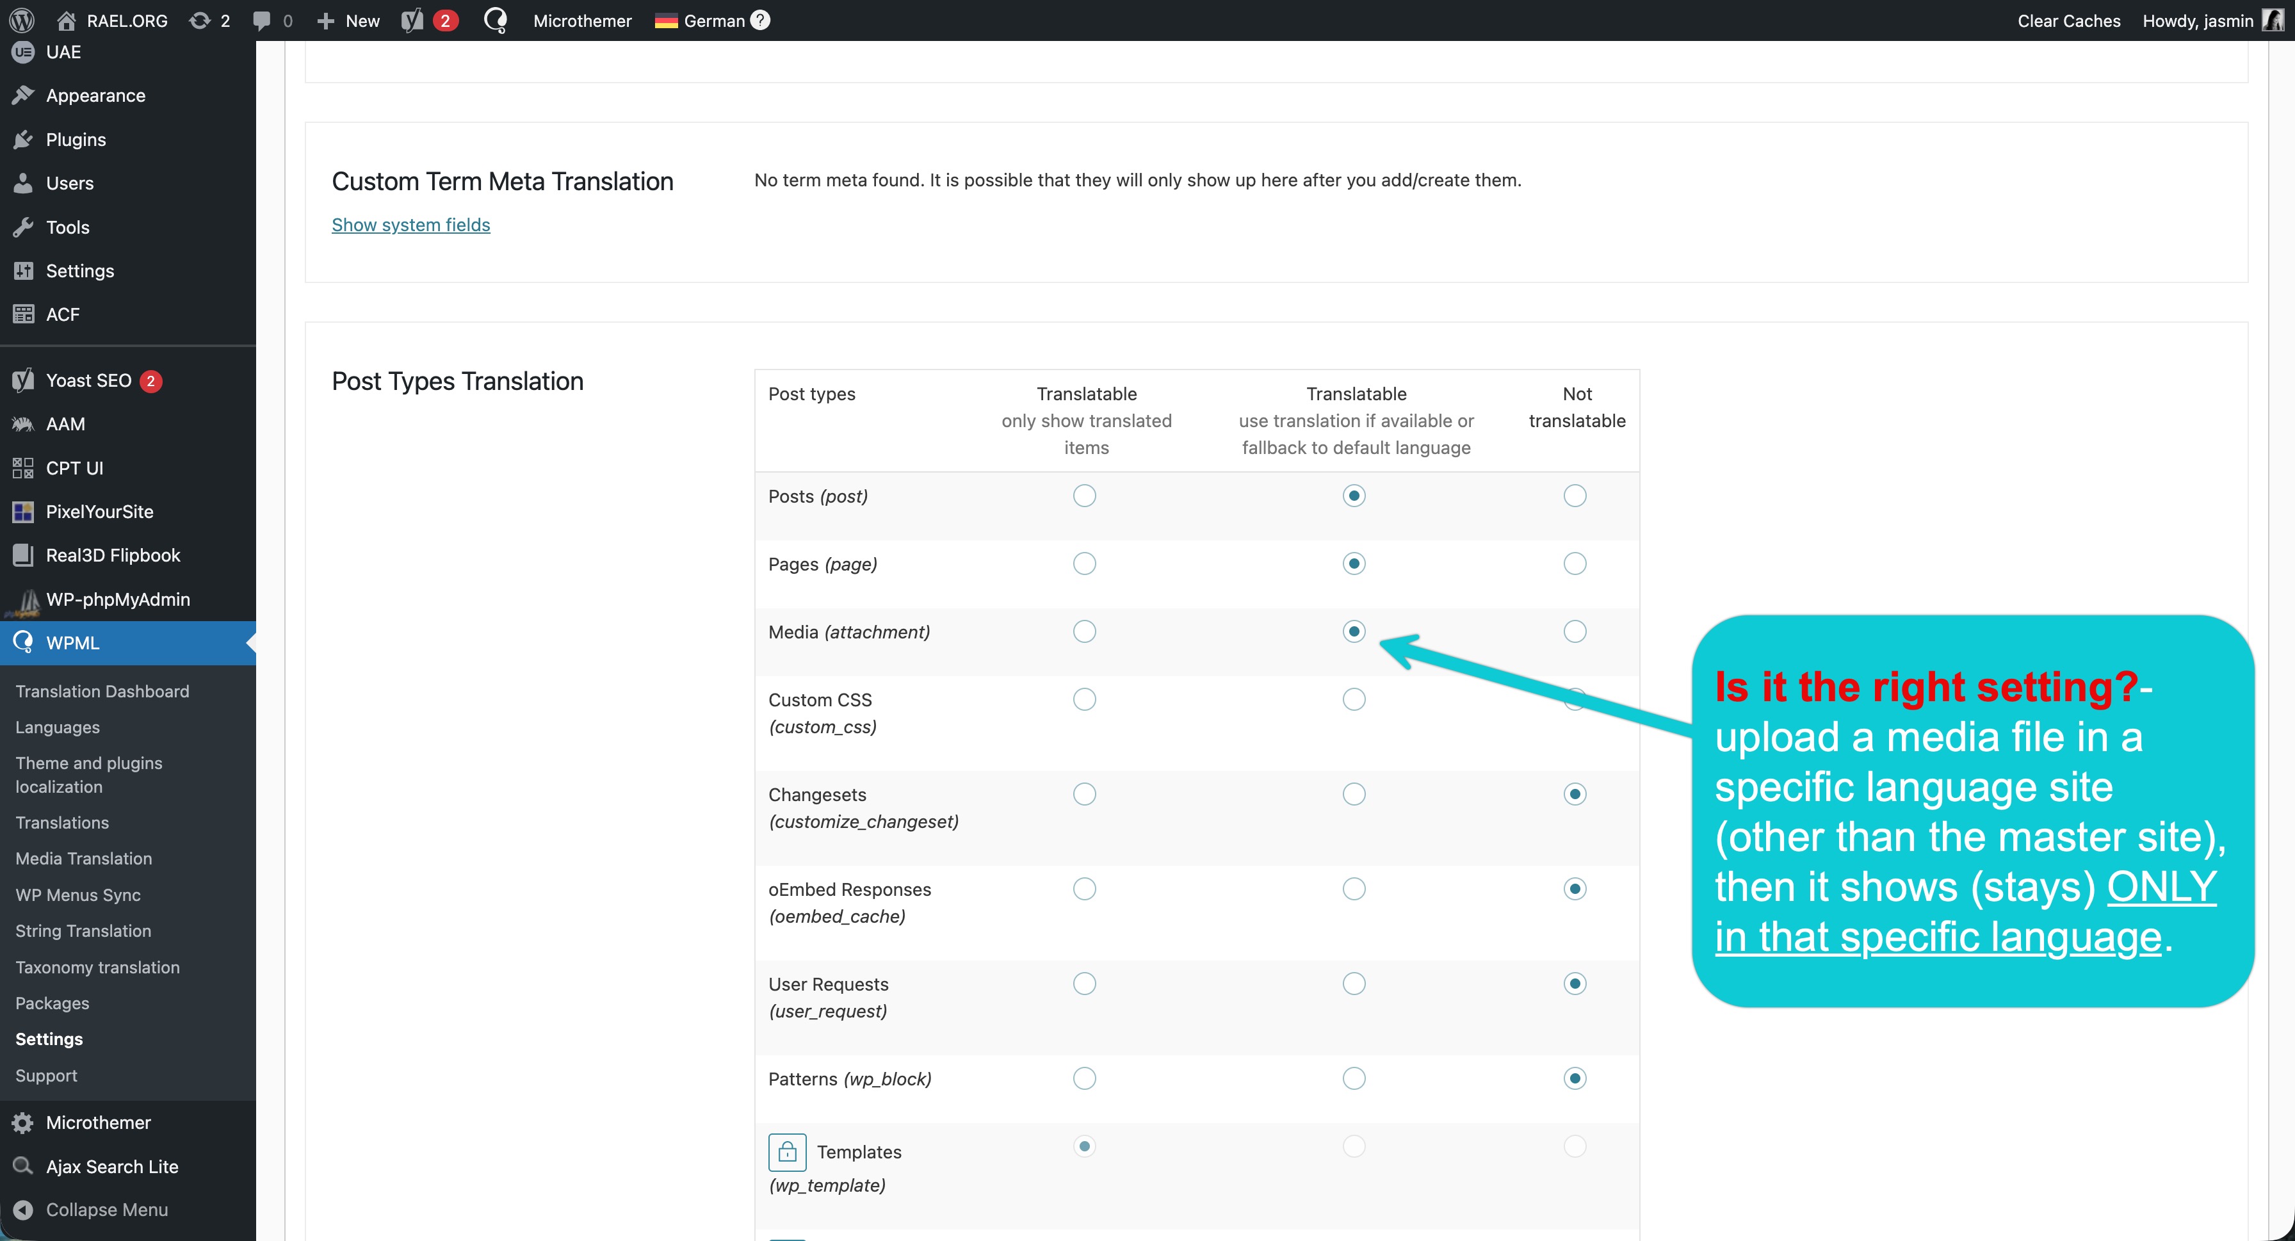This screenshot has height=1241, width=2295.
Task: Go to String Translation submenu
Action: (83, 930)
